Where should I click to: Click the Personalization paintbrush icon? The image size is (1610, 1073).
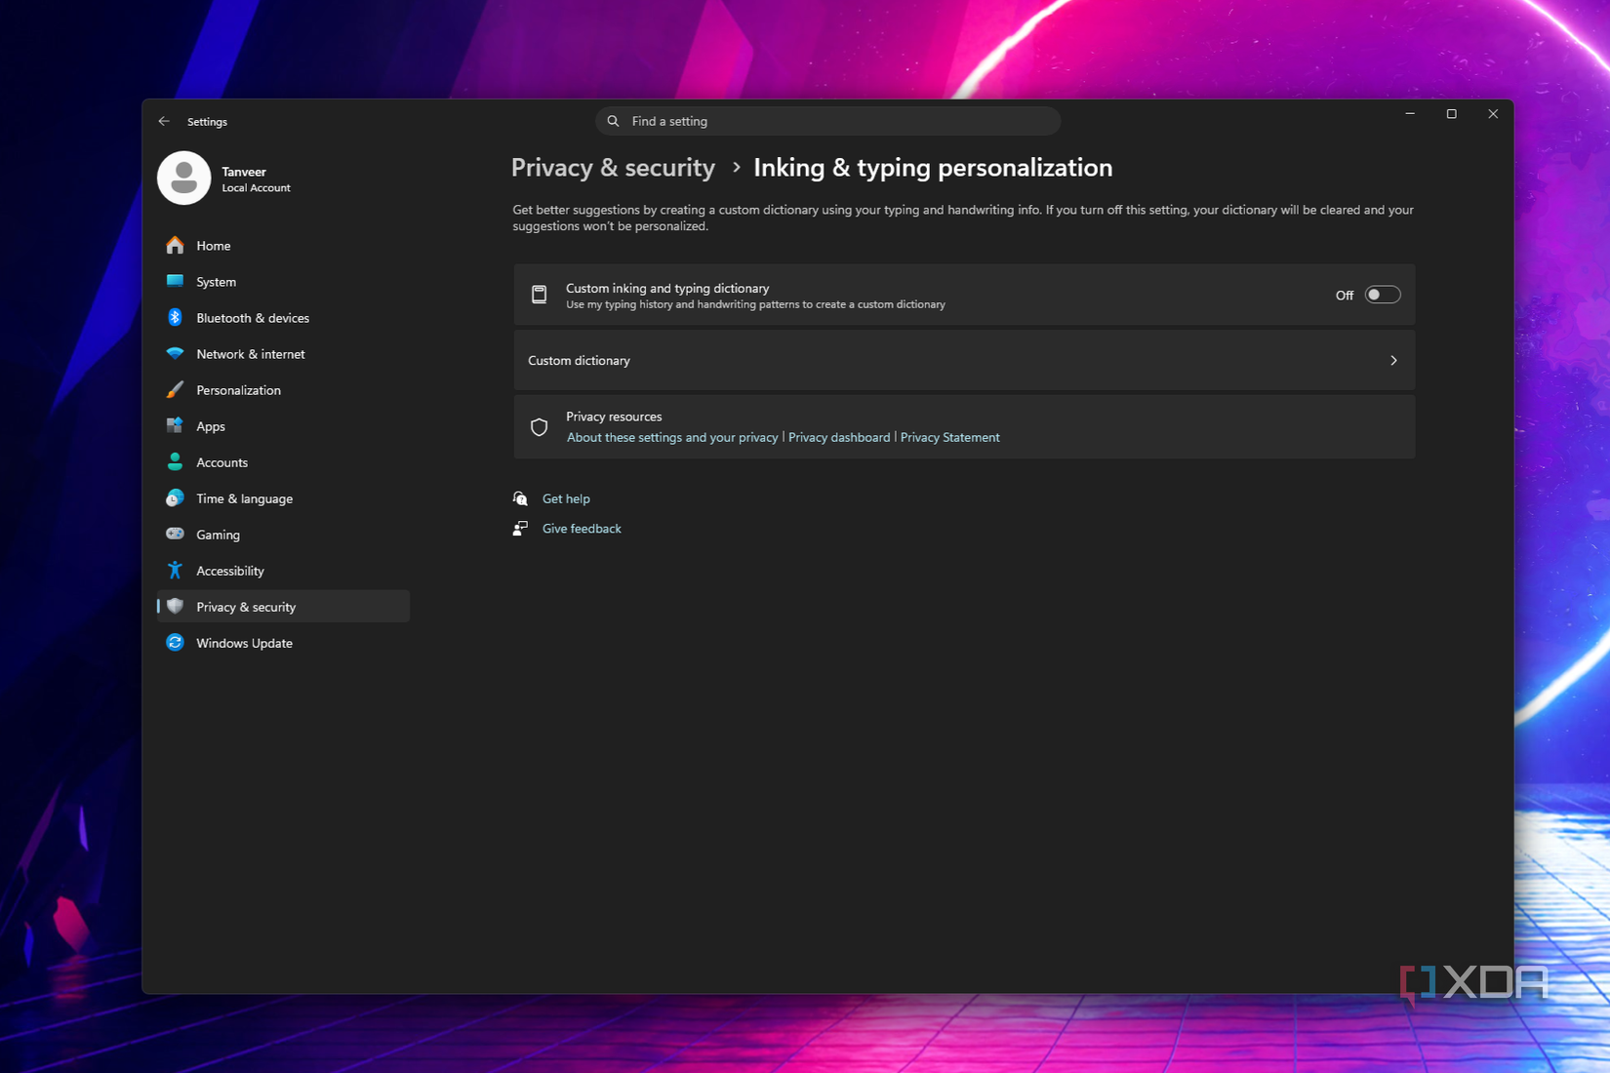coord(175,389)
